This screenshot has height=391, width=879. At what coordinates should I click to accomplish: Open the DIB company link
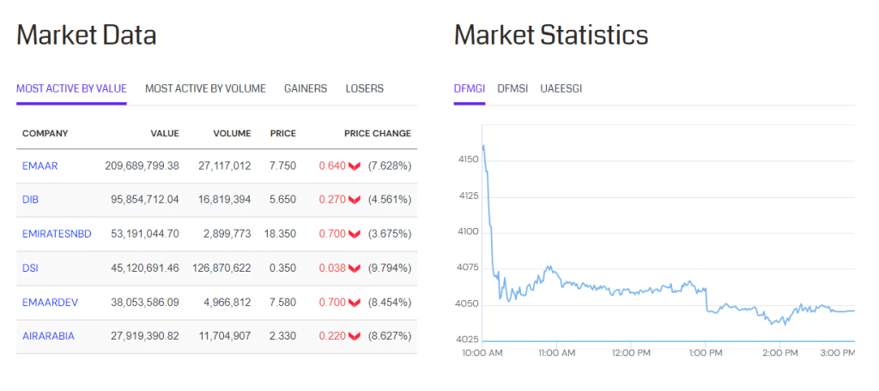[x=30, y=200]
